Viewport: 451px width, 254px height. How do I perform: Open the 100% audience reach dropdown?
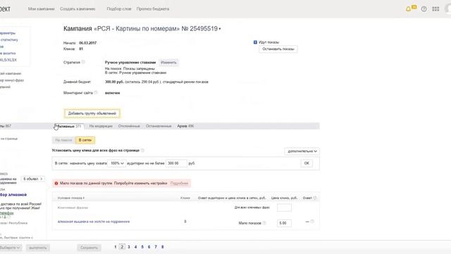117,163
